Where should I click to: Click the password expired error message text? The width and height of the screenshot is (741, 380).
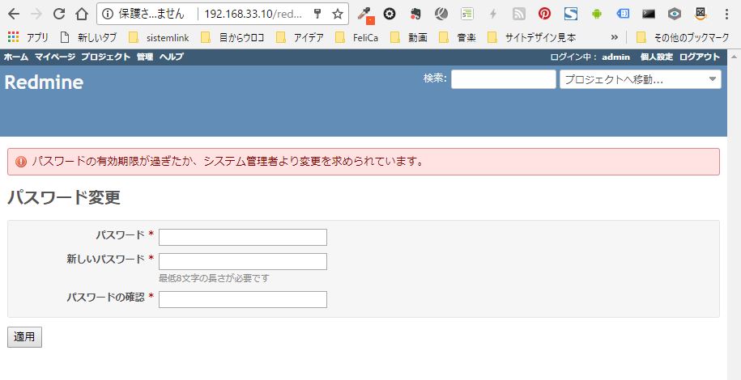coord(228,162)
